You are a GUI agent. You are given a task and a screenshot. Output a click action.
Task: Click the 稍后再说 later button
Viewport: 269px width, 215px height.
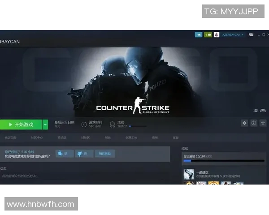105,154
